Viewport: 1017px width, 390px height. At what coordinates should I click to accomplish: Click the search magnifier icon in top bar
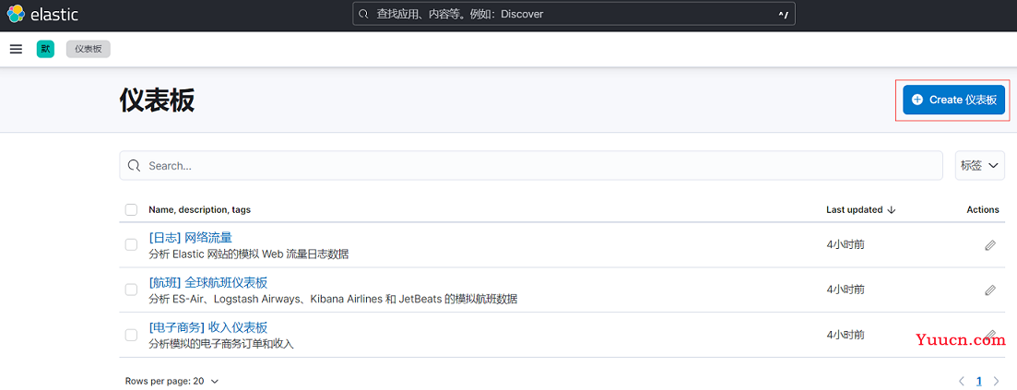[364, 14]
